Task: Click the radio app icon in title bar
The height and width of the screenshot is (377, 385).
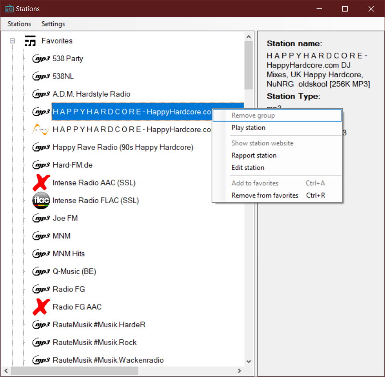Action: [x=9, y=9]
